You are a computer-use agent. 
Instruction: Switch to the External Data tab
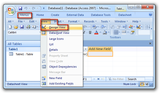[75, 15]
